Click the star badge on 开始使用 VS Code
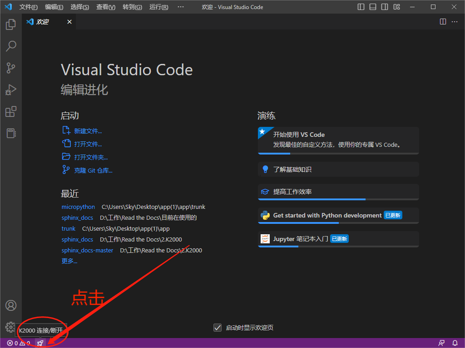The width and height of the screenshot is (465, 348). click(262, 131)
